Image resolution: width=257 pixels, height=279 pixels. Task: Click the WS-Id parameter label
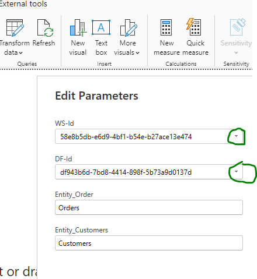[64, 123]
